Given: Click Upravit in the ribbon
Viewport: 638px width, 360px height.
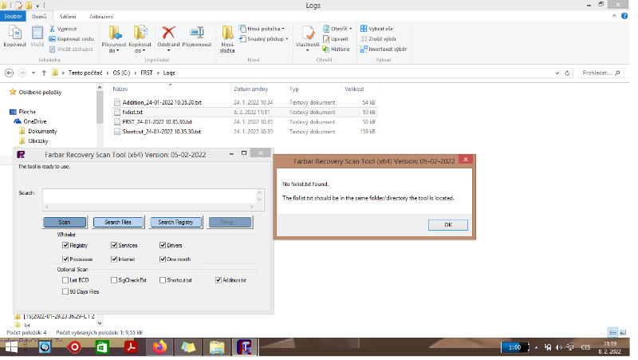Looking at the screenshot, I should (x=336, y=39).
